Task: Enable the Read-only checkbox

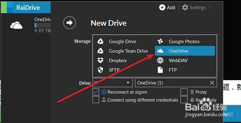Action: tap(184, 99)
